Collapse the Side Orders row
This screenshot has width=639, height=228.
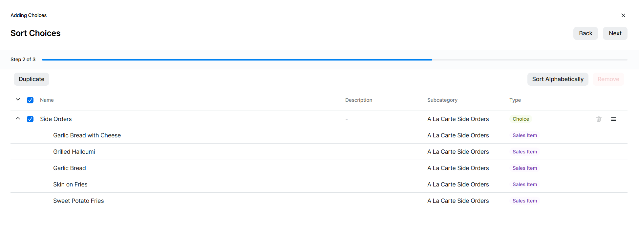tap(18, 119)
